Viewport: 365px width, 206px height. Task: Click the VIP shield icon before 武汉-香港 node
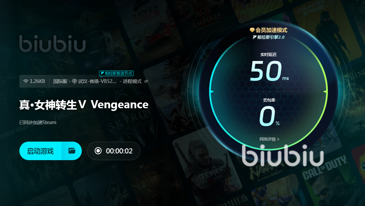[75, 81]
